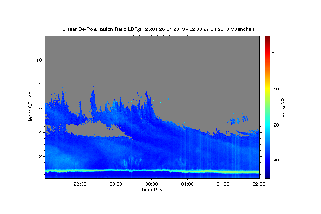Image resolution: width=321 pixels, height=214 pixels.
Task: Click the colorbar value -10
Action: point(276,89)
